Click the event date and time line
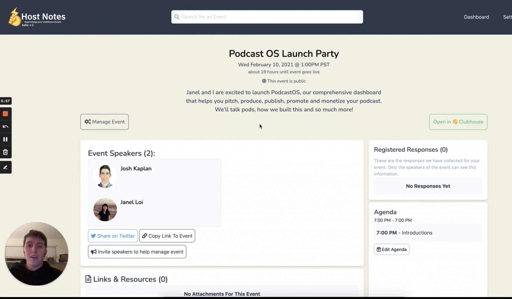 [284, 65]
